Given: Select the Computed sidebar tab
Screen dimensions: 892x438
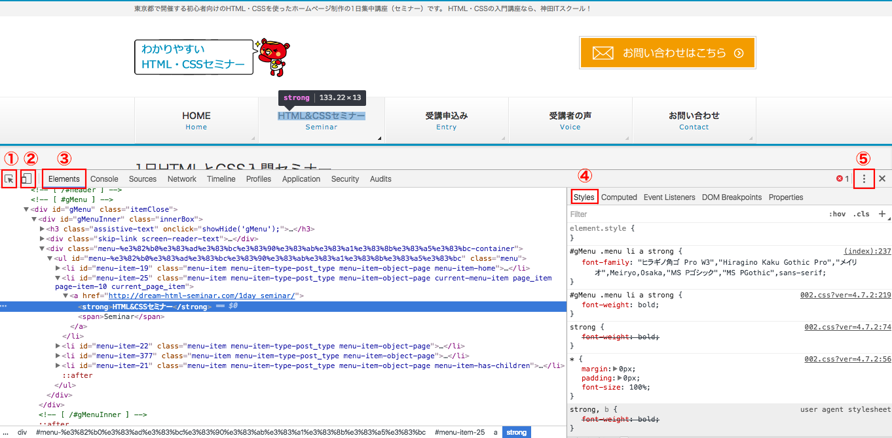Looking at the screenshot, I should click(619, 197).
